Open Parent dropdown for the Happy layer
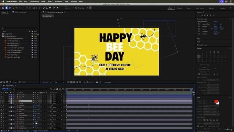This screenshot has width=234, height=132. 58,103
